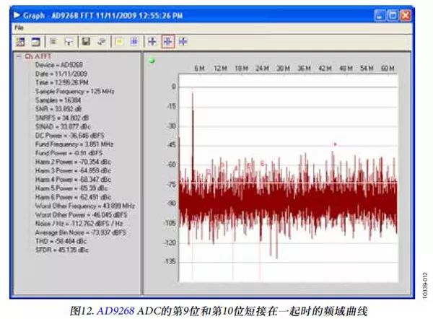433x319 pixels.
Task: Minimize the Graph window
Action: 380,15
